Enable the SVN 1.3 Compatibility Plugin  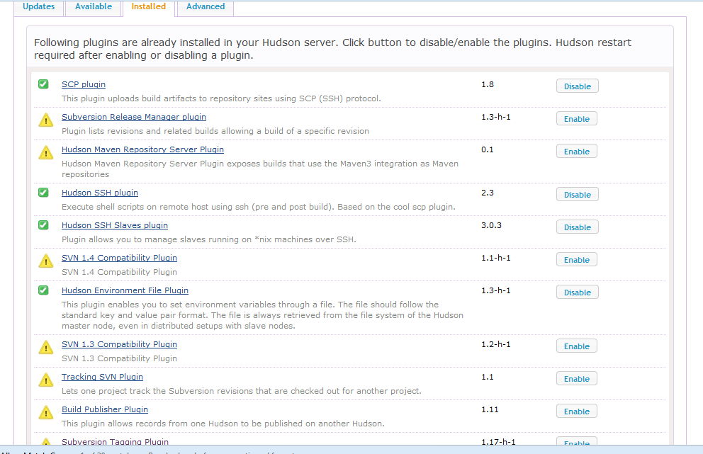coord(577,346)
